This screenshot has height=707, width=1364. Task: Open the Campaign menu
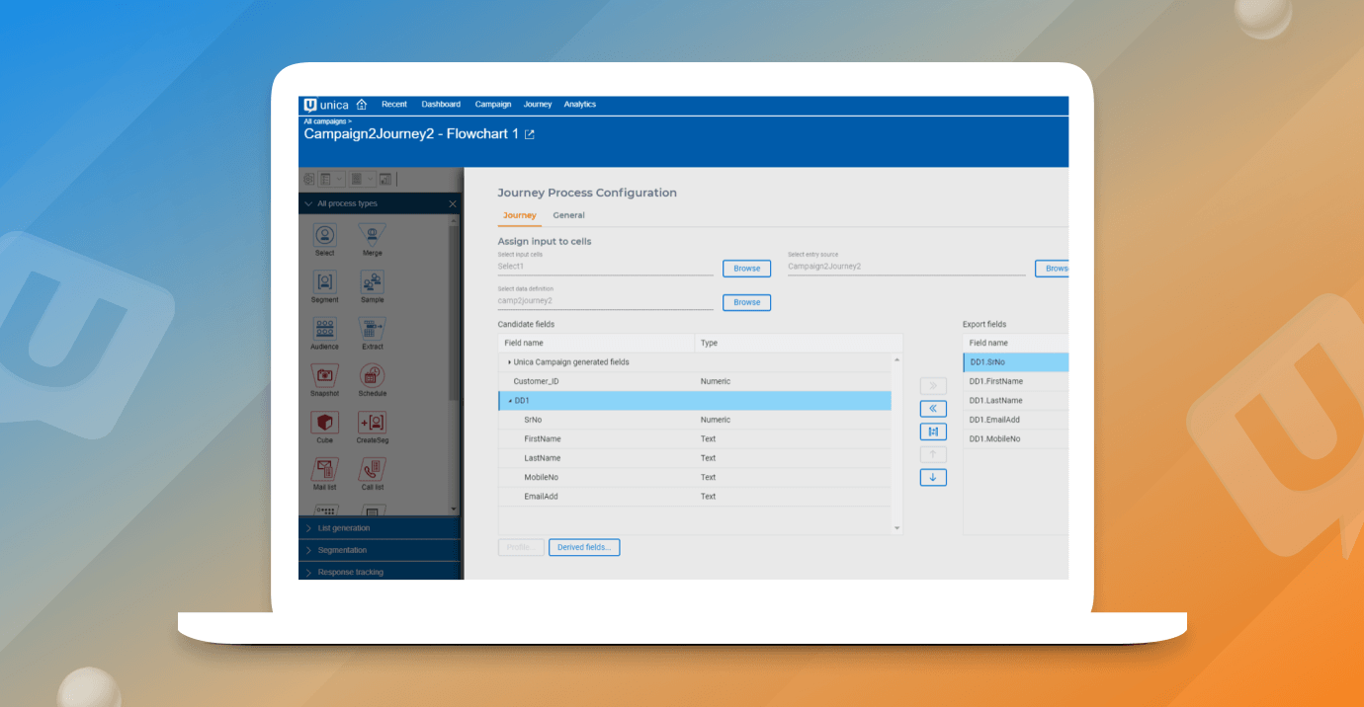click(x=493, y=105)
